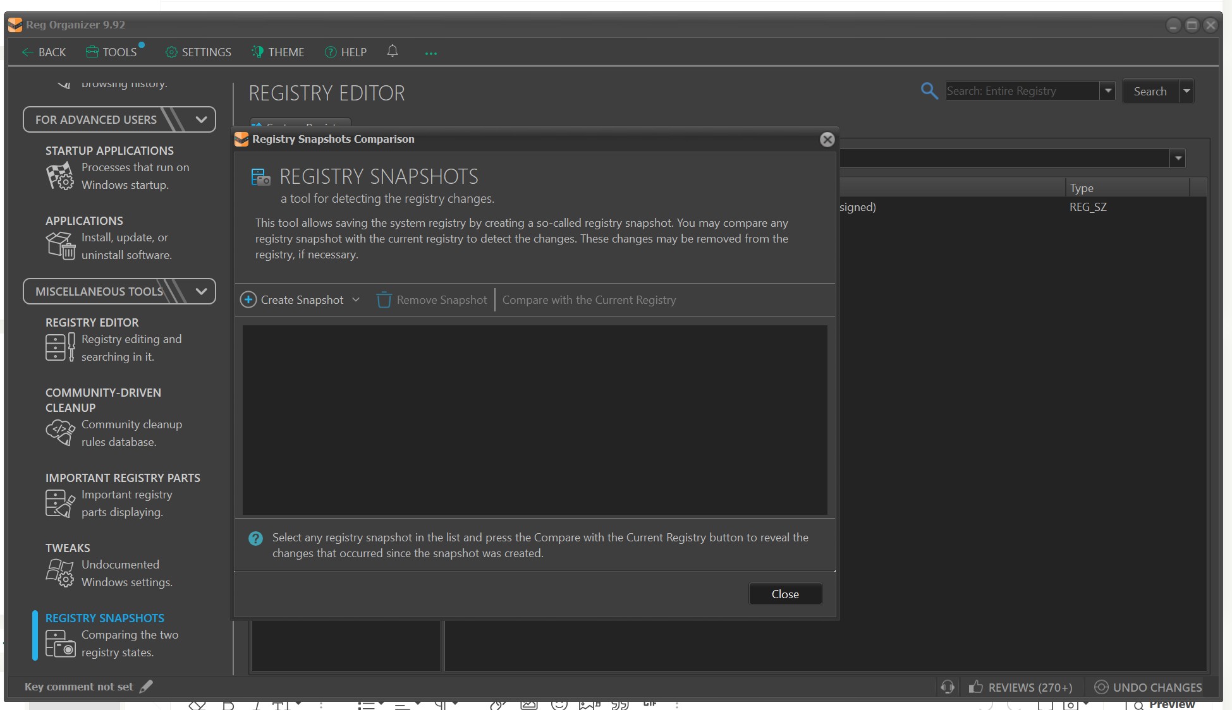Screen dimensions: 1232x710
Task: Edit key comment with pencil icon
Action: coord(146,687)
